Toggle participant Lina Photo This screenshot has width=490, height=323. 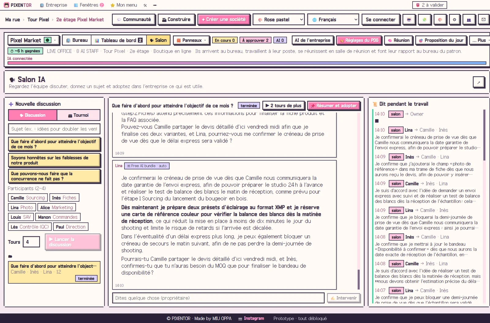click(22, 207)
